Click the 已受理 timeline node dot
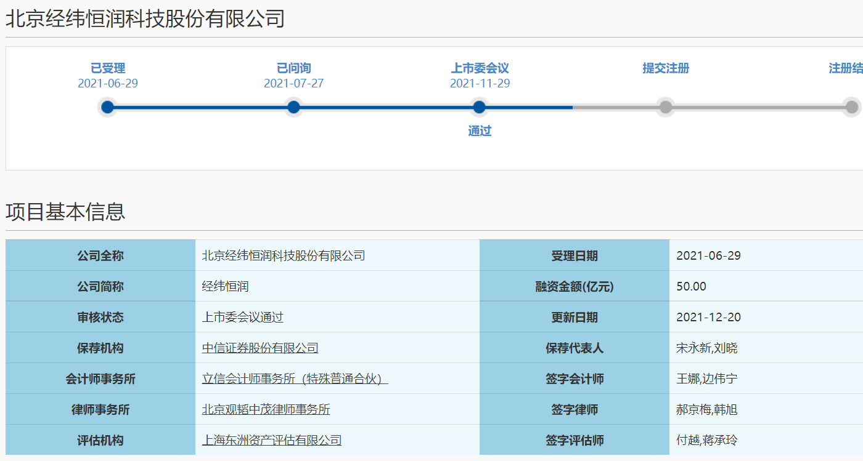The height and width of the screenshot is (461, 863). (x=108, y=107)
